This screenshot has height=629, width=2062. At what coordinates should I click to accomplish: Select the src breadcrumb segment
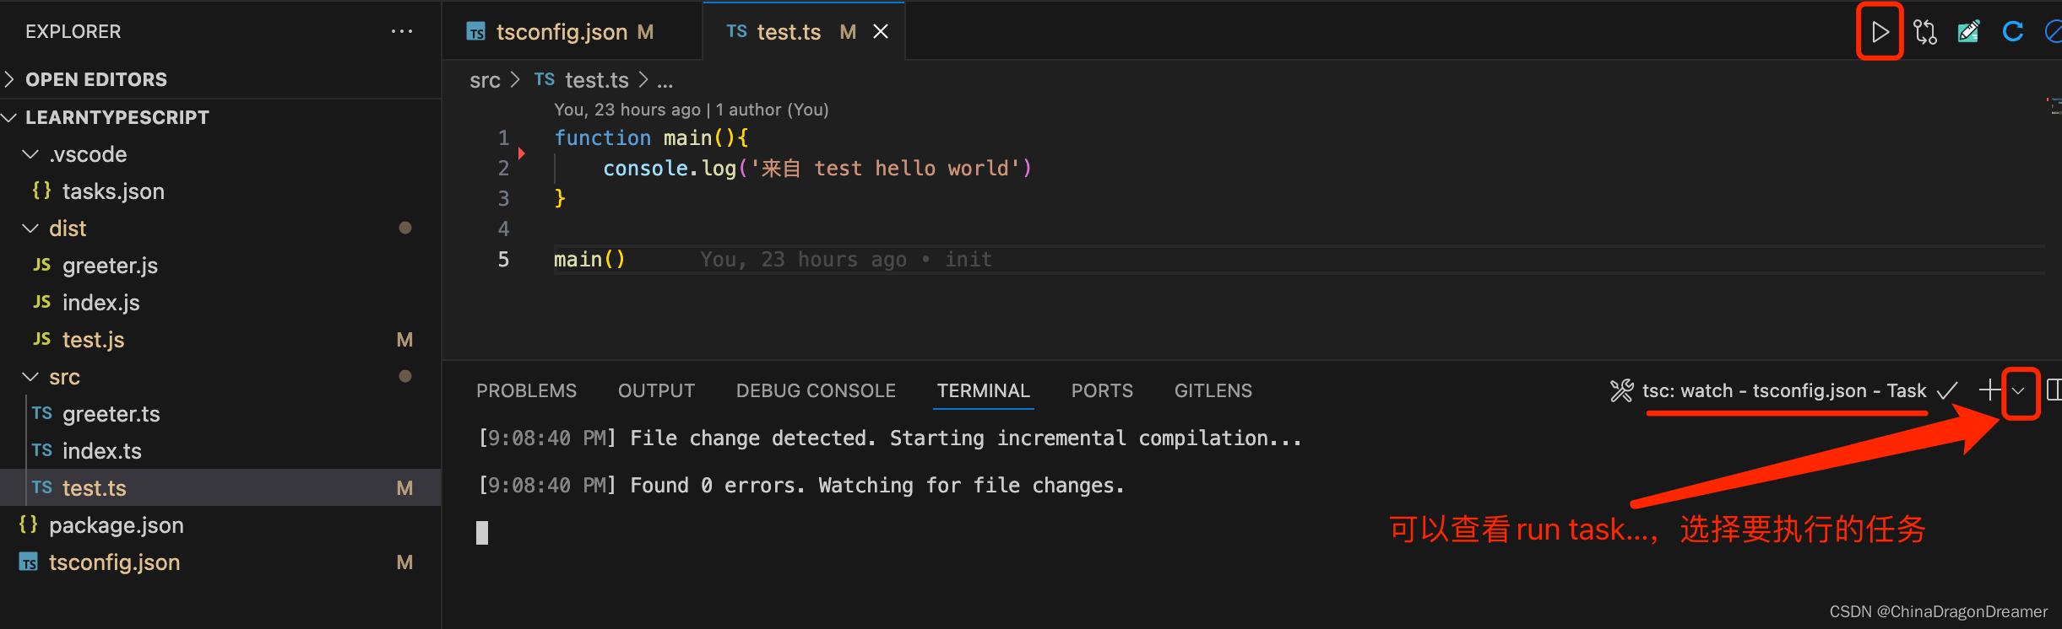click(x=485, y=80)
